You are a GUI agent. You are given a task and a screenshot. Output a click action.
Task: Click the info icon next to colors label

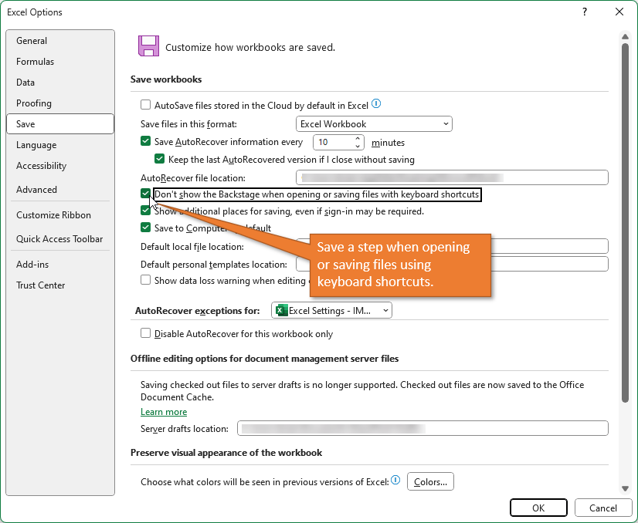click(395, 481)
